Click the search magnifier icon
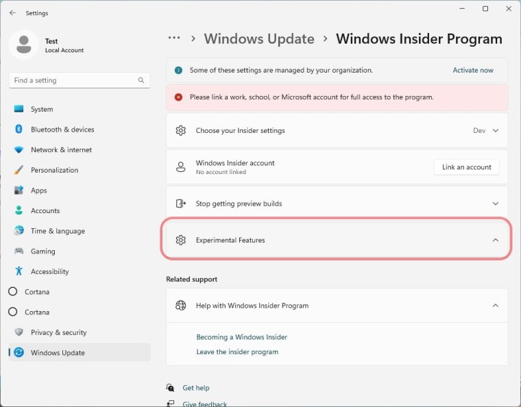Viewport: 521px width, 407px height. [141, 80]
